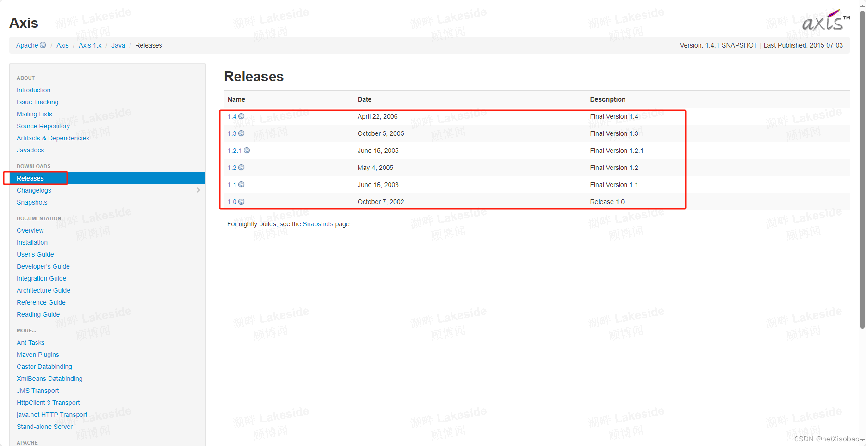Follow the Snapshots link for nightly builds

click(318, 224)
